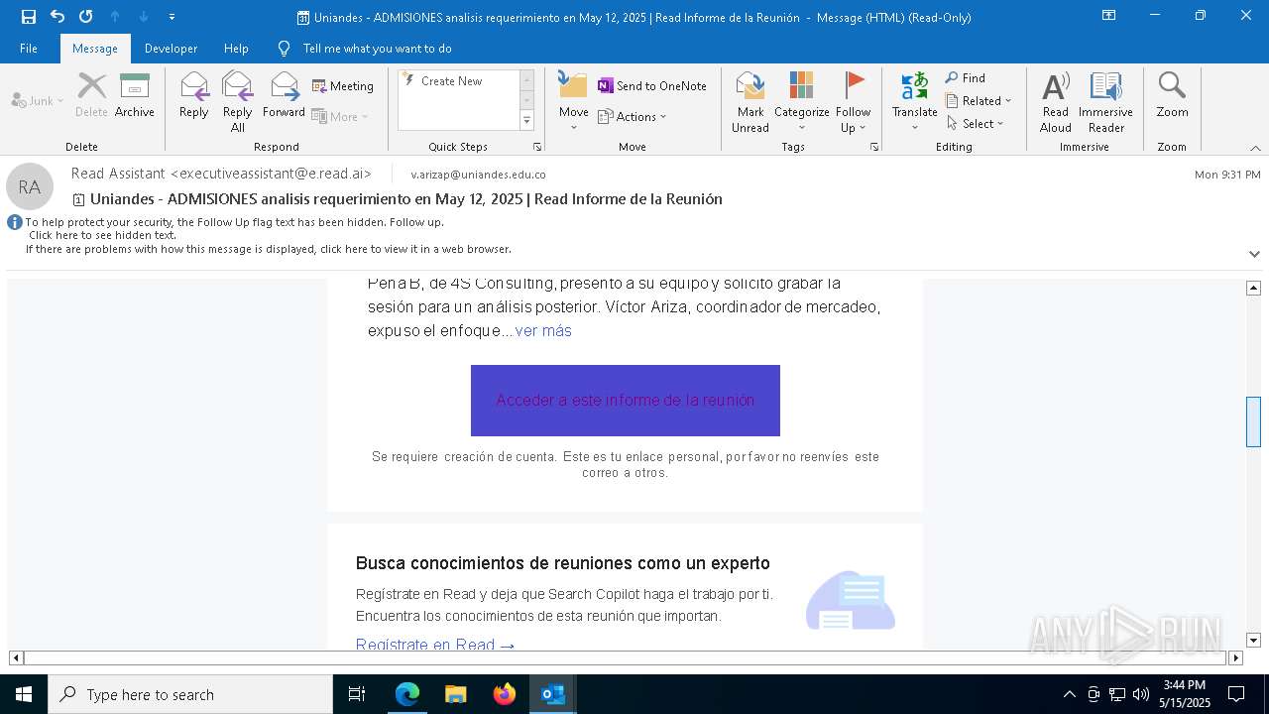Open Quick Steps dialog launcher

537,147
